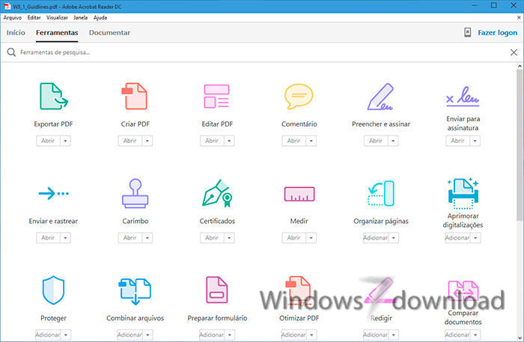The width and height of the screenshot is (524, 342).
Task: Expand the dropdown arrow under Enviar para assinatura
Action: (x=475, y=141)
